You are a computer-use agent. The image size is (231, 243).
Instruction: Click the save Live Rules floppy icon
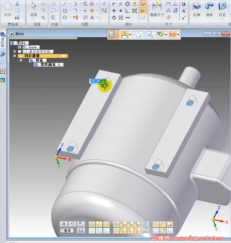[x=81, y=231]
